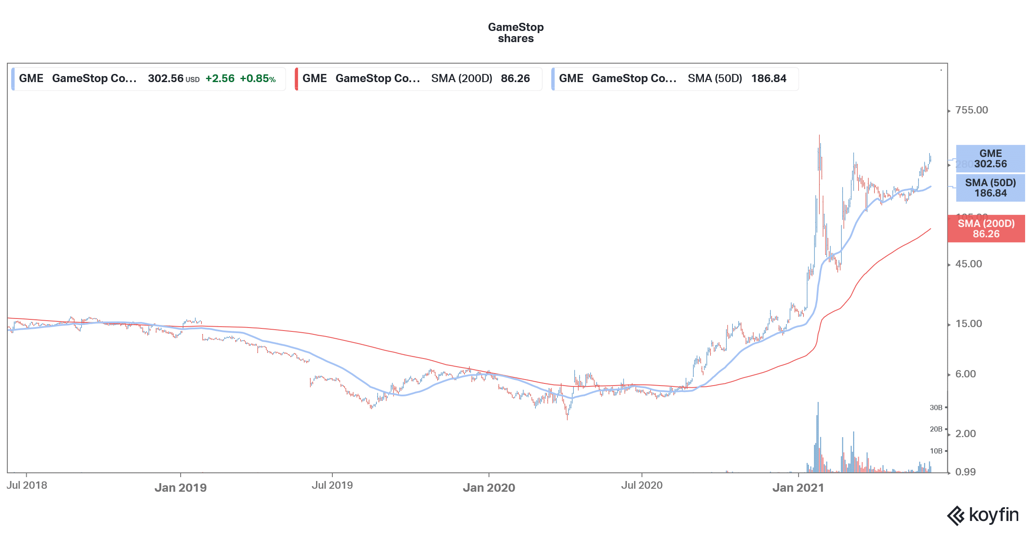This screenshot has height=533, width=1032.
Task: Click the Jan 2019 date axis label
Action: pos(181,487)
